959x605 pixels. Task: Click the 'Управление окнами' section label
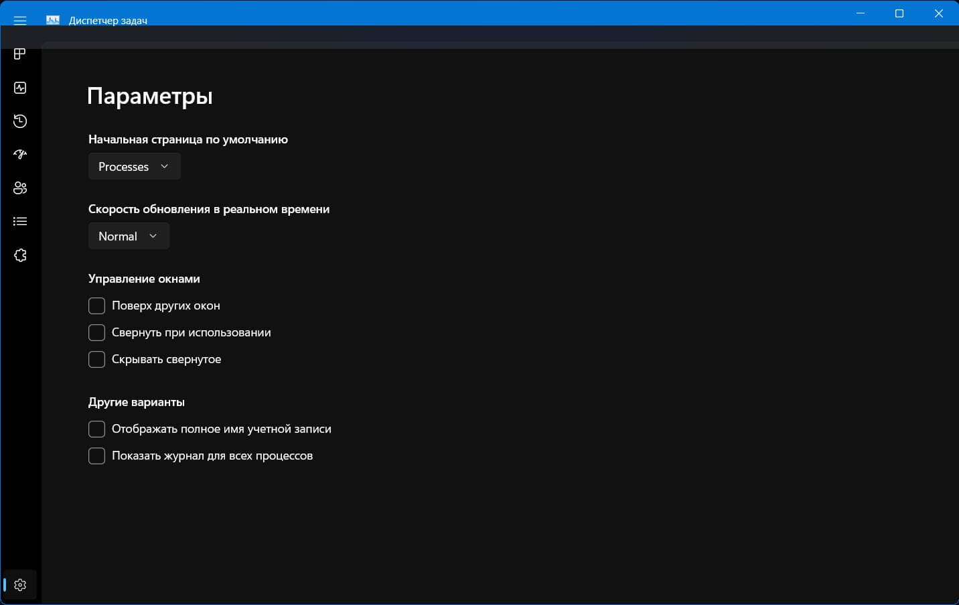pyautogui.click(x=144, y=279)
